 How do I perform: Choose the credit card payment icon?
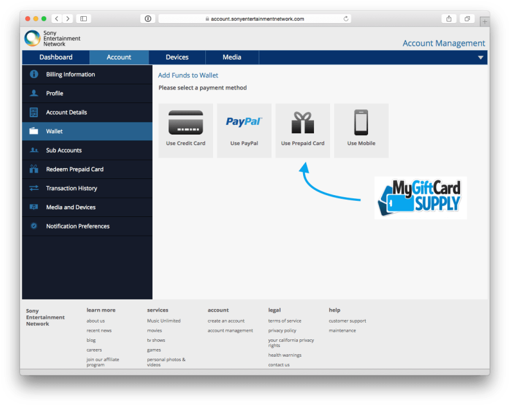[186, 122]
